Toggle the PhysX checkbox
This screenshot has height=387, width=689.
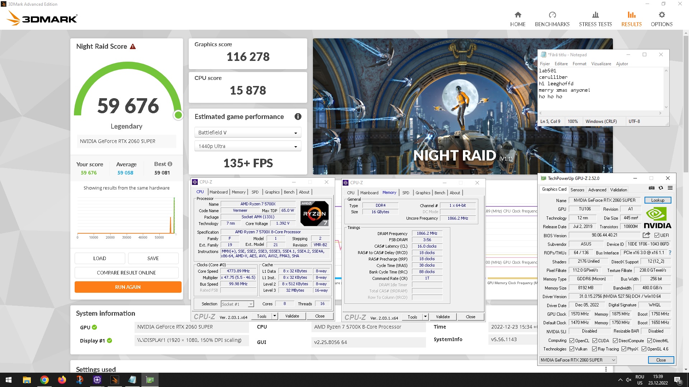click(x=624, y=349)
